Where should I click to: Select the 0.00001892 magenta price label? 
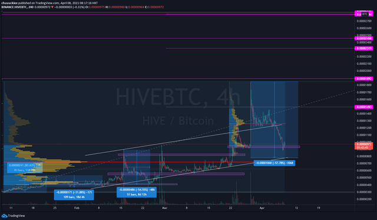pyautogui.click(x=364, y=78)
